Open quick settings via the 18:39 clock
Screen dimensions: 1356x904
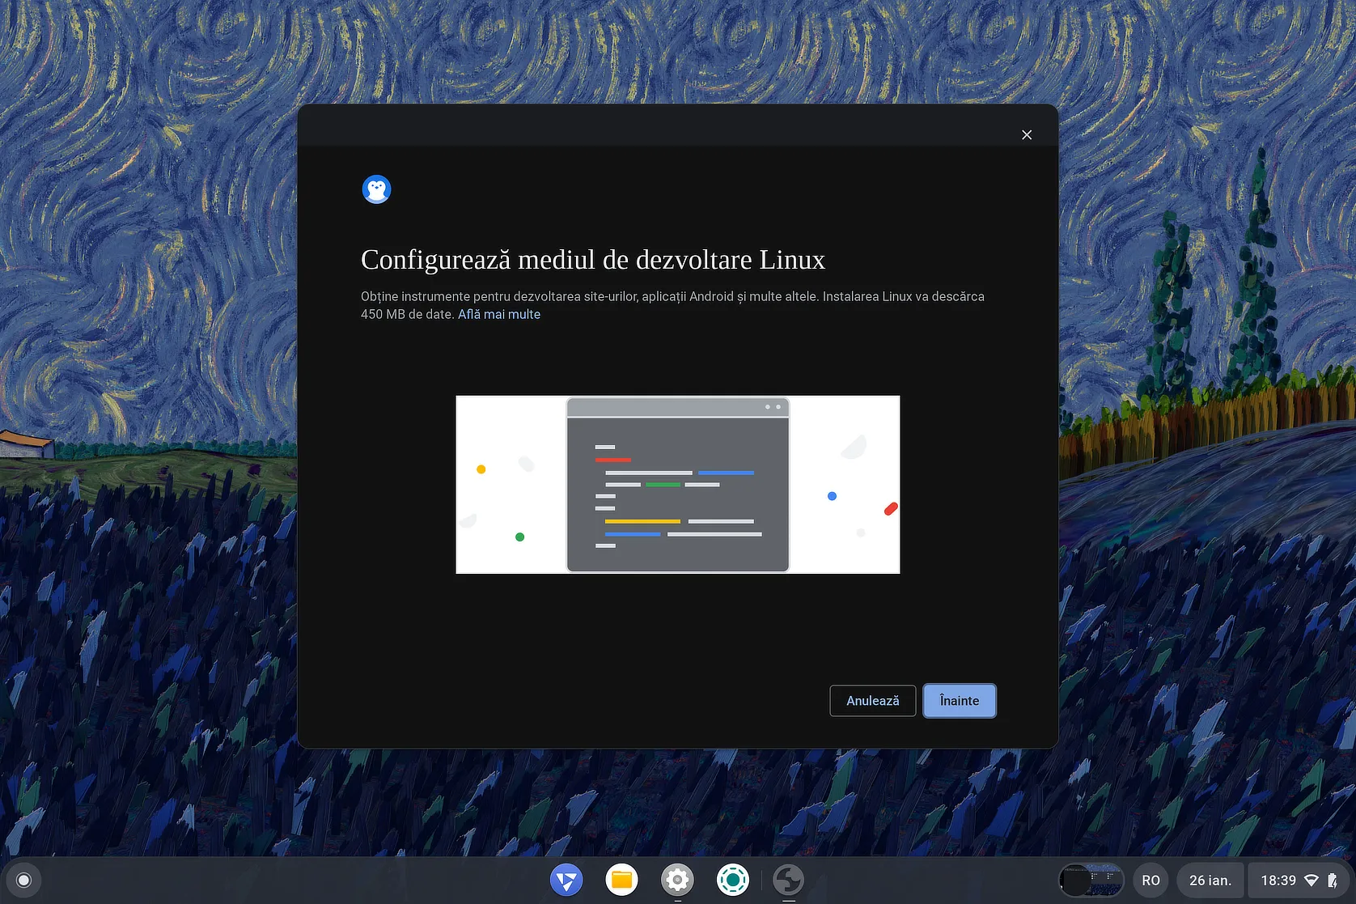[x=1278, y=880]
